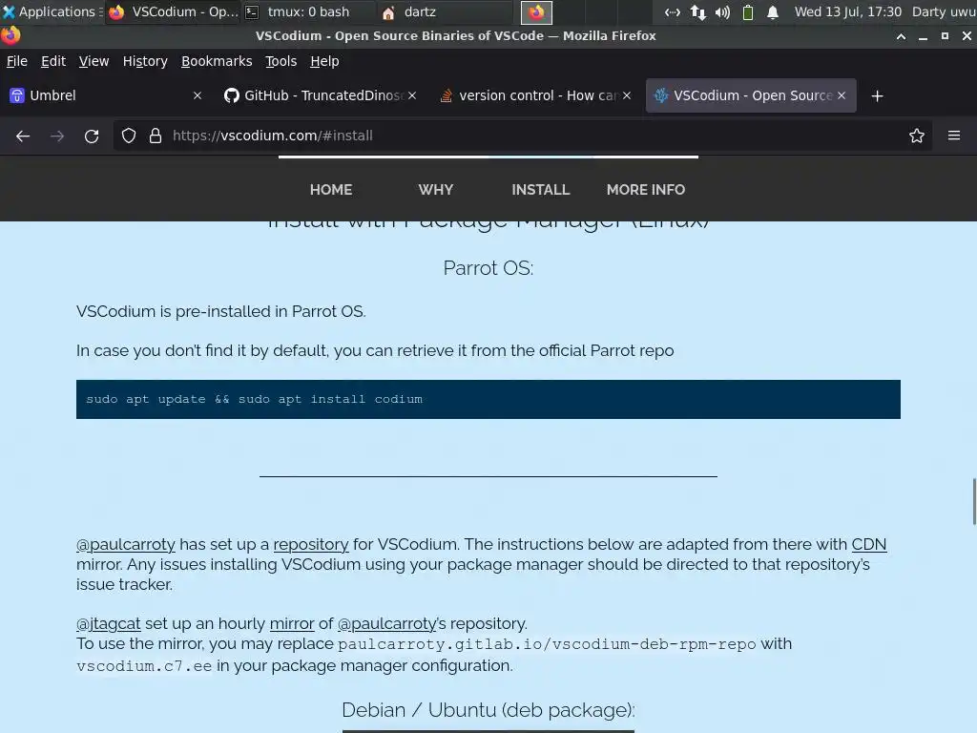Close the GitHub TruncatedDinos tab
The height and width of the screenshot is (733, 977).
pos(412,95)
